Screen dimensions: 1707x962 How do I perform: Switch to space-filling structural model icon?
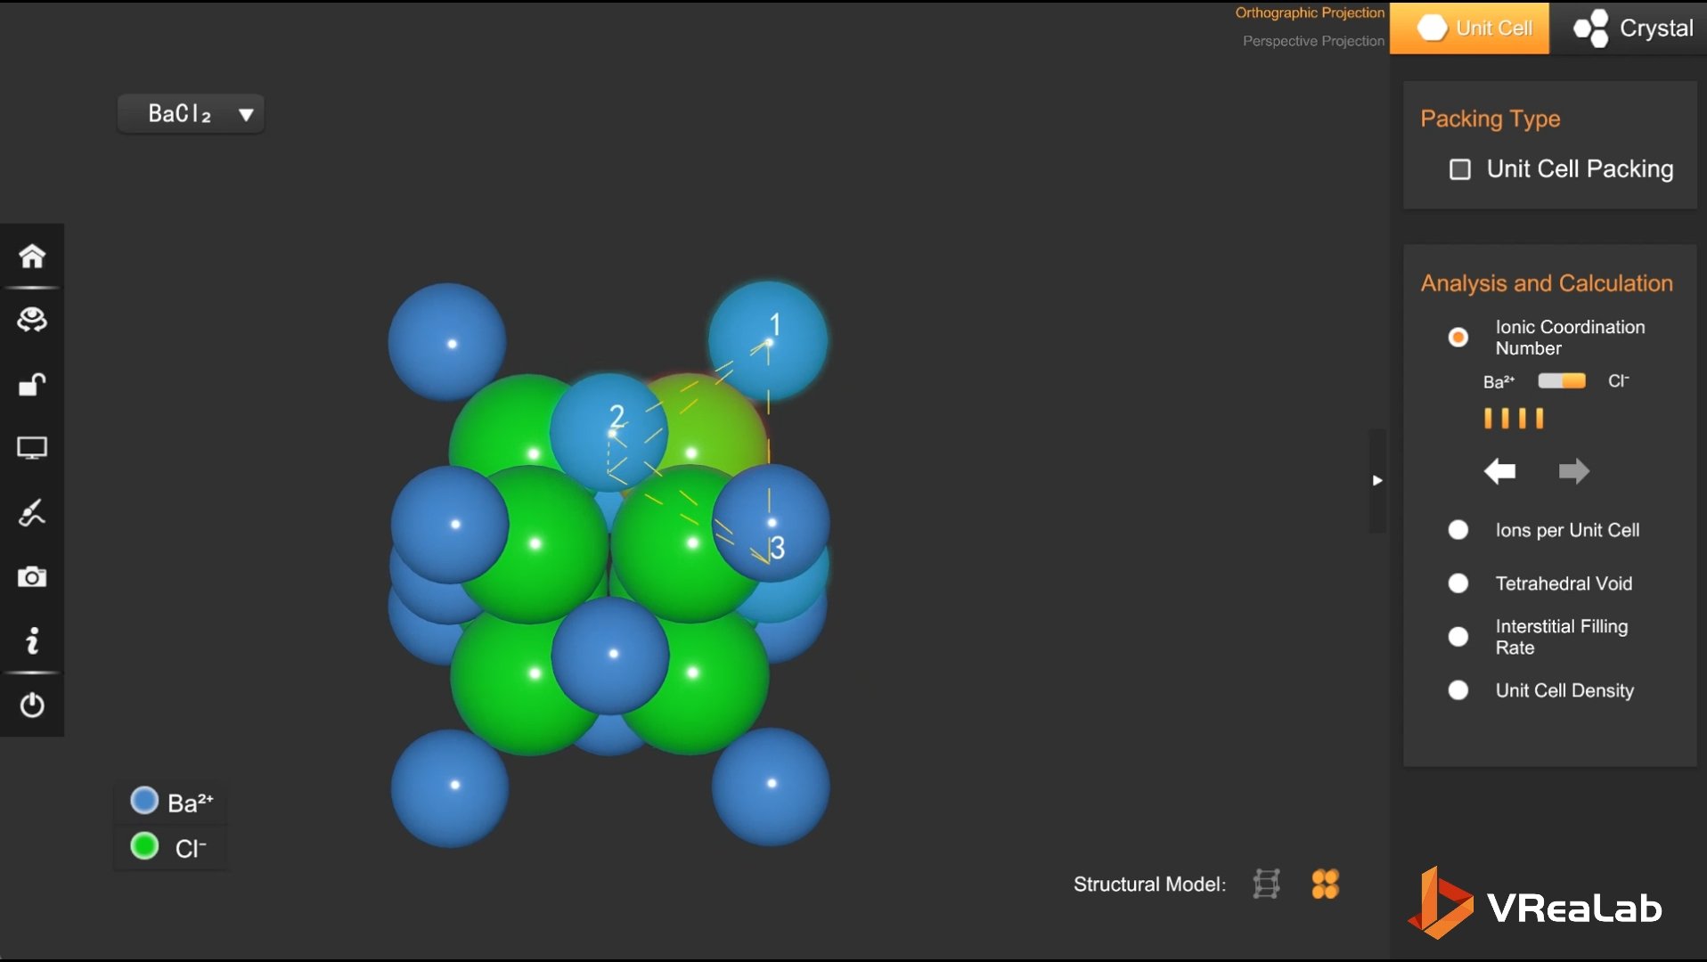(x=1325, y=884)
